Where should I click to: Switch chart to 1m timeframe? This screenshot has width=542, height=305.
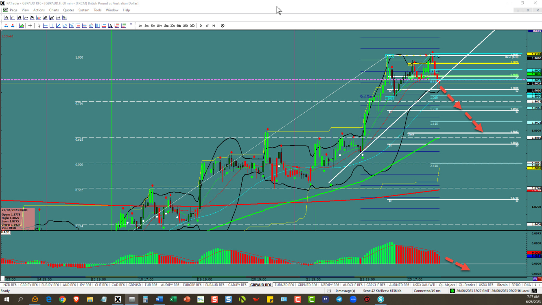[x=140, y=26]
